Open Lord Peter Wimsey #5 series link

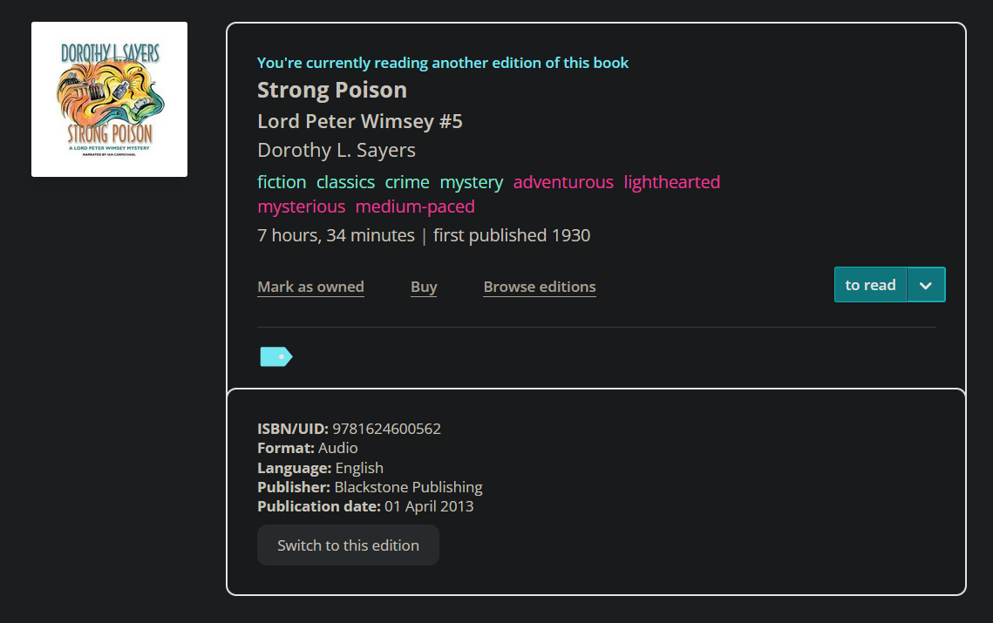[359, 121]
